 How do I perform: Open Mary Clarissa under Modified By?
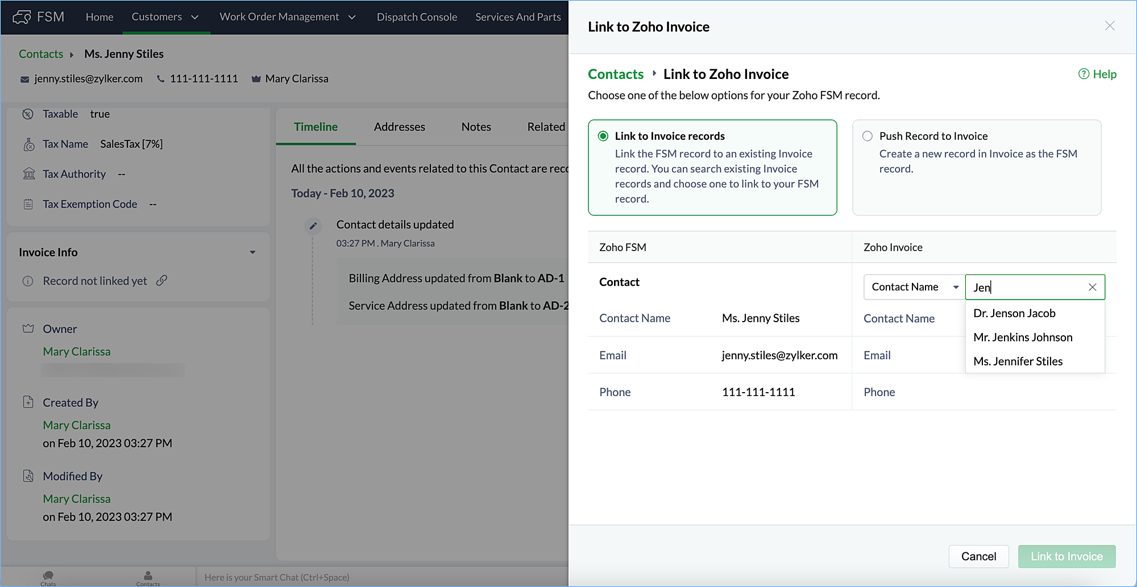tap(77, 499)
